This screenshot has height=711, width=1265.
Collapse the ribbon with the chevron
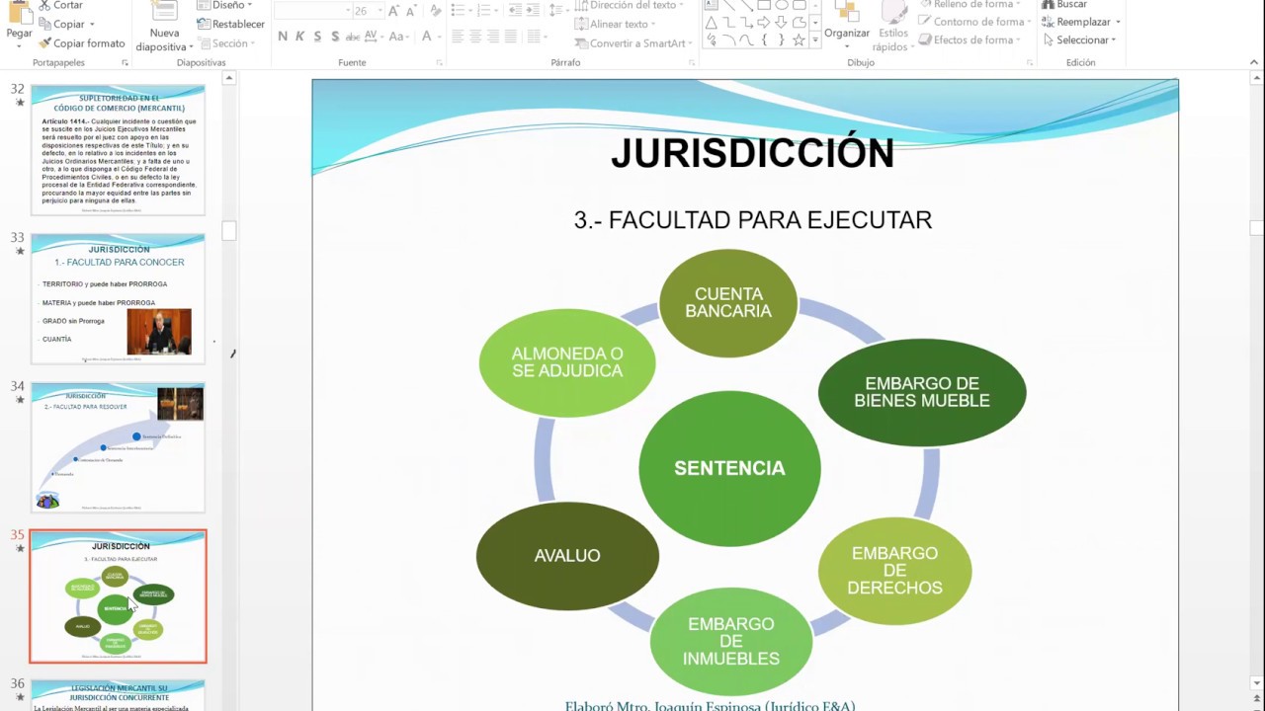1254,63
